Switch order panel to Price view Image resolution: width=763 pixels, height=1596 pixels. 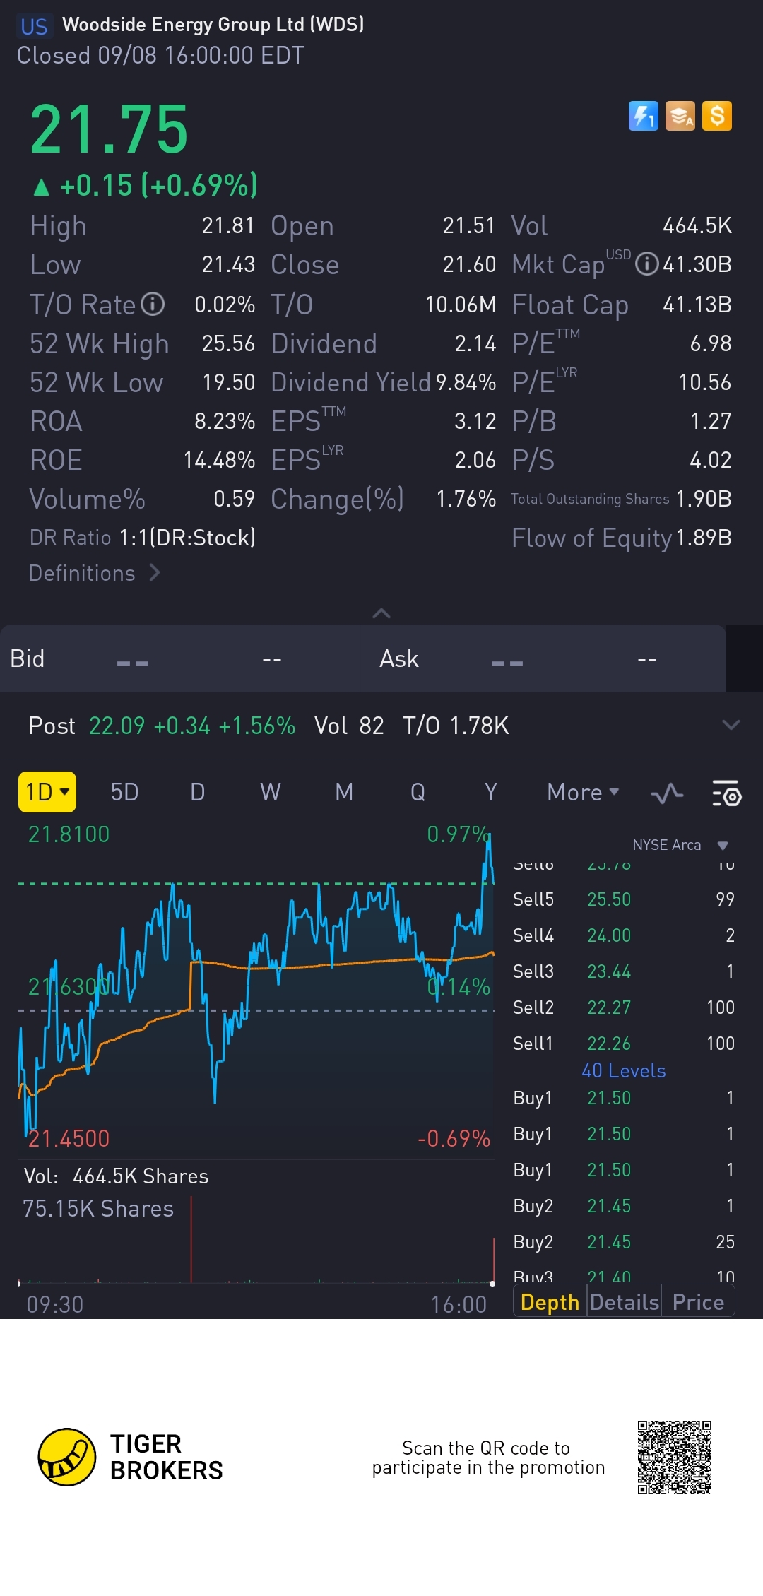pos(698,1302)
